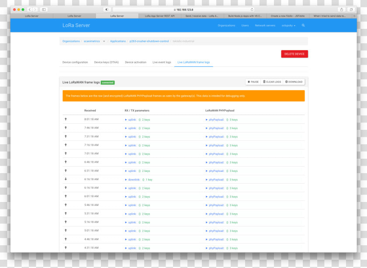Show all tabs overview icon
The width and height of the screenshot is (367, 268).
click(x=351, y=10)
